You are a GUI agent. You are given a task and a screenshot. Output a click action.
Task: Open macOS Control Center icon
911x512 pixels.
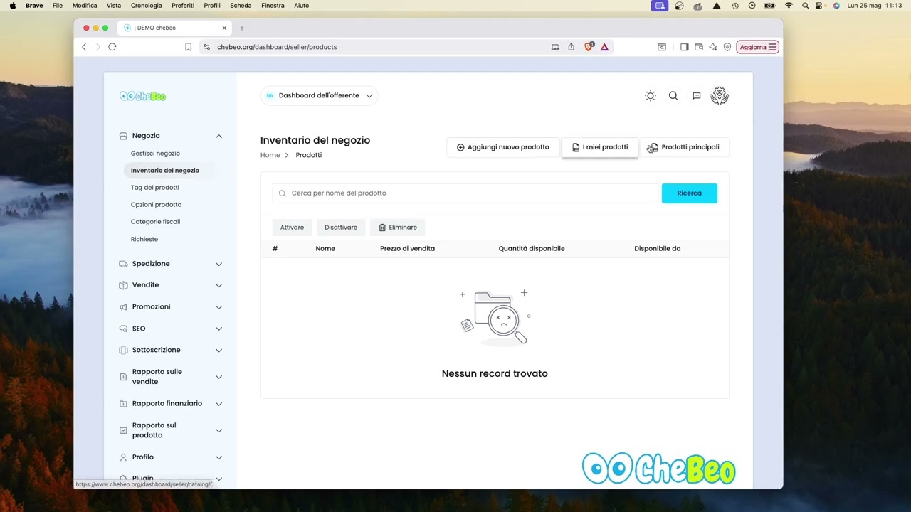[x=820, y=6]
